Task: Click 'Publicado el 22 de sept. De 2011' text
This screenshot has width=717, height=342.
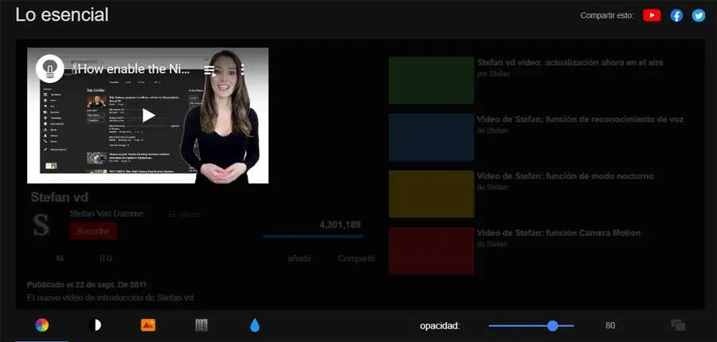Action: coord(87,285)
